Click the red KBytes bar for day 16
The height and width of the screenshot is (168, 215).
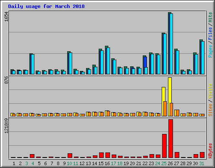pos(107,155)
